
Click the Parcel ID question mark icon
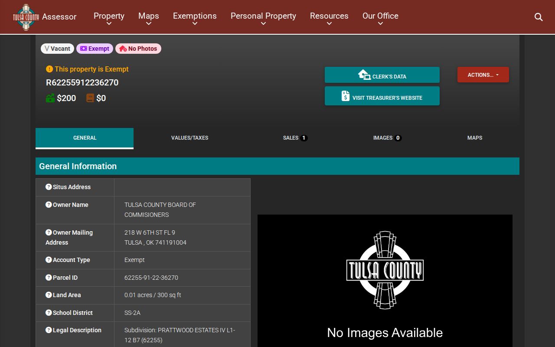[49, 278]
